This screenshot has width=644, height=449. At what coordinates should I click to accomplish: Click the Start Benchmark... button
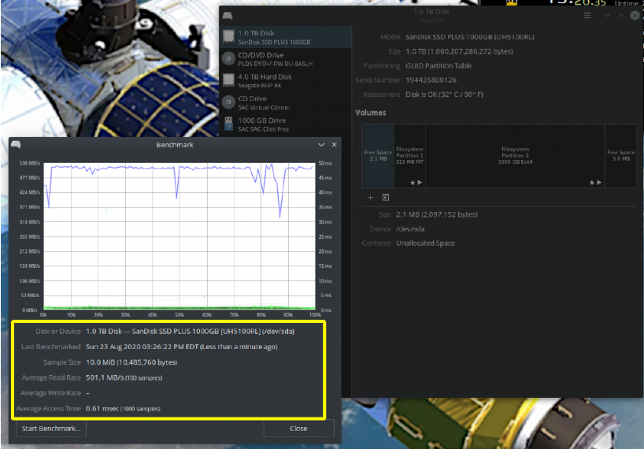click(51, 429)
